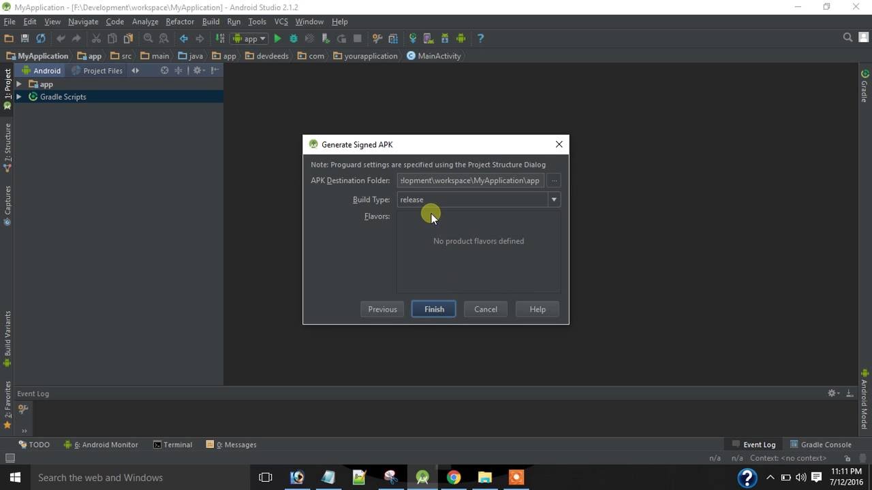Click the Cut scissors icon
Viewport: 872px width, 490px height.
[x=96, y=38]
